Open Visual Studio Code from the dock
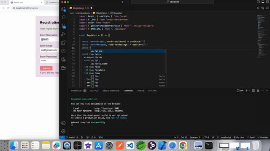The width and height of the screenshot is (270, 151). (130, 146)
